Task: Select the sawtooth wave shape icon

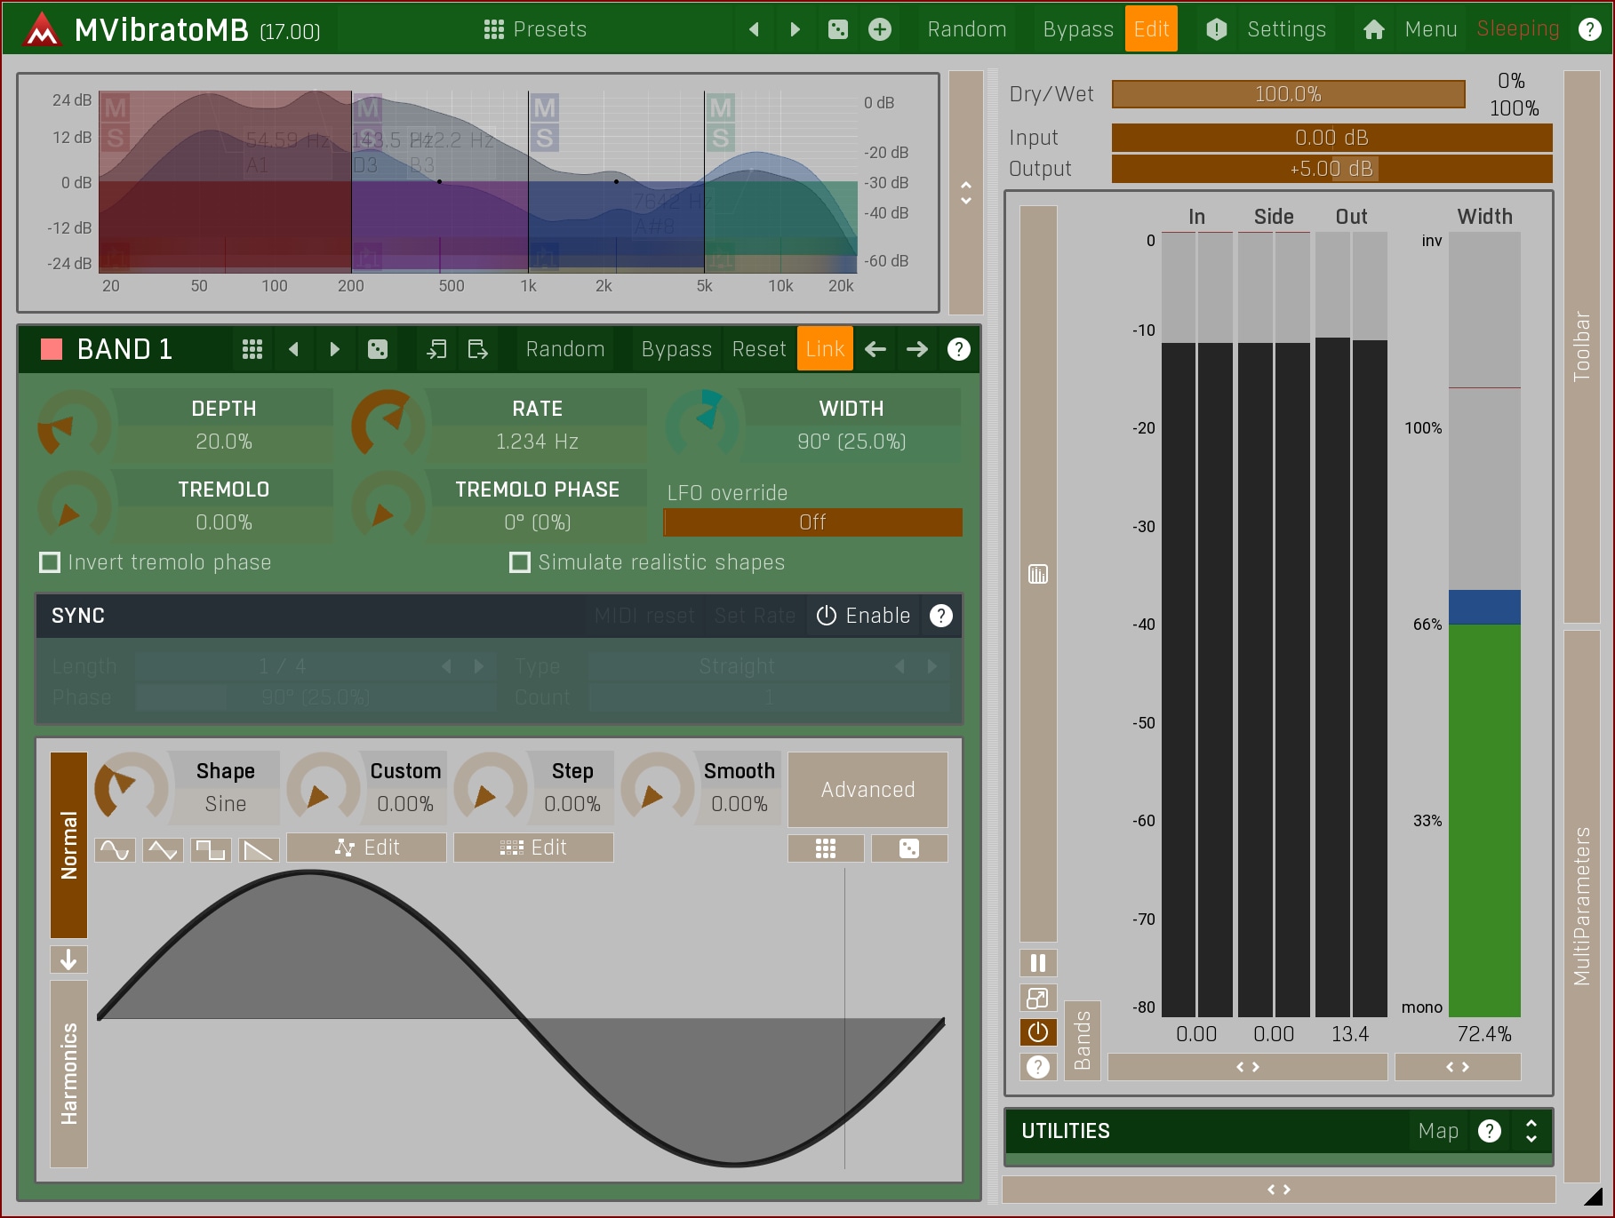Action: coord(259,850)
